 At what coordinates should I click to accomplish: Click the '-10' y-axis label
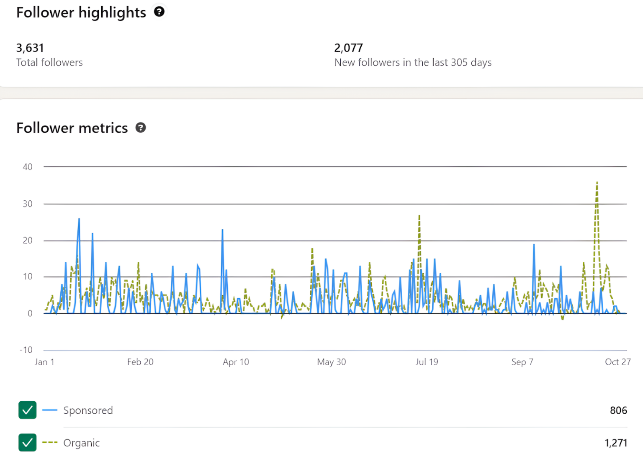pos(26,350)
